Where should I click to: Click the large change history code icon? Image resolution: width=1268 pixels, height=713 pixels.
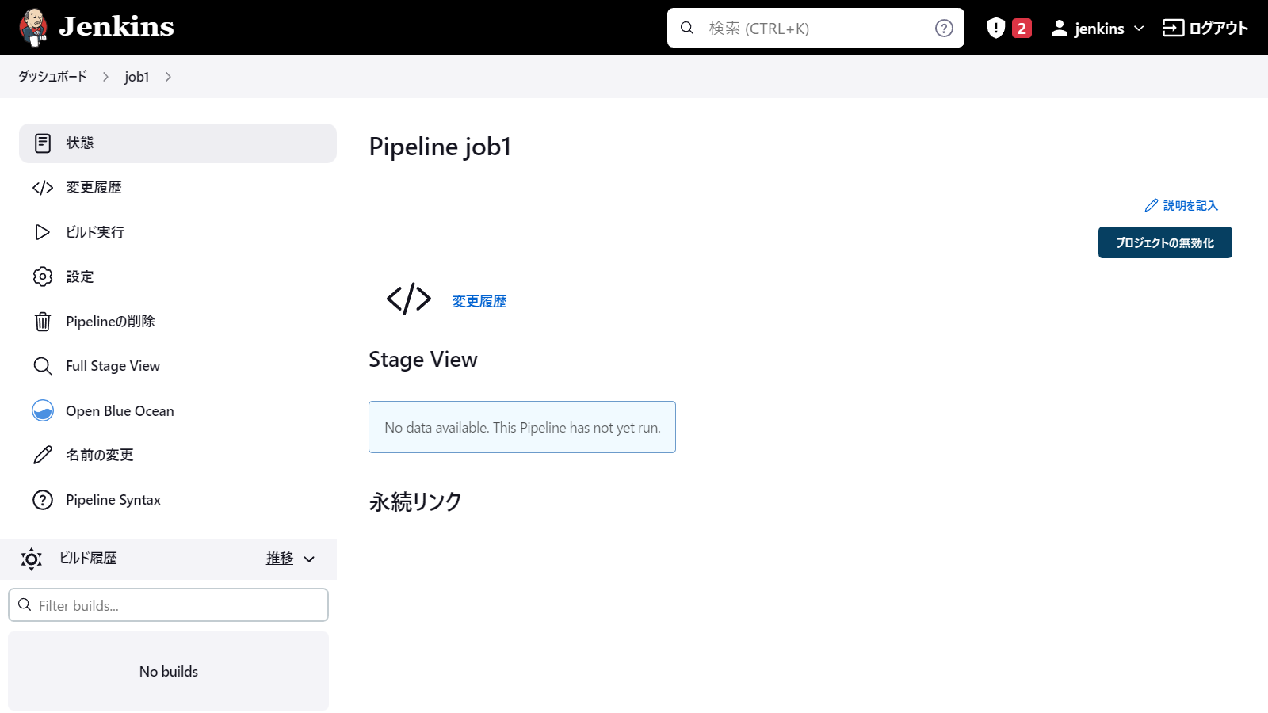pyautogui.click(x=408, y=299)
